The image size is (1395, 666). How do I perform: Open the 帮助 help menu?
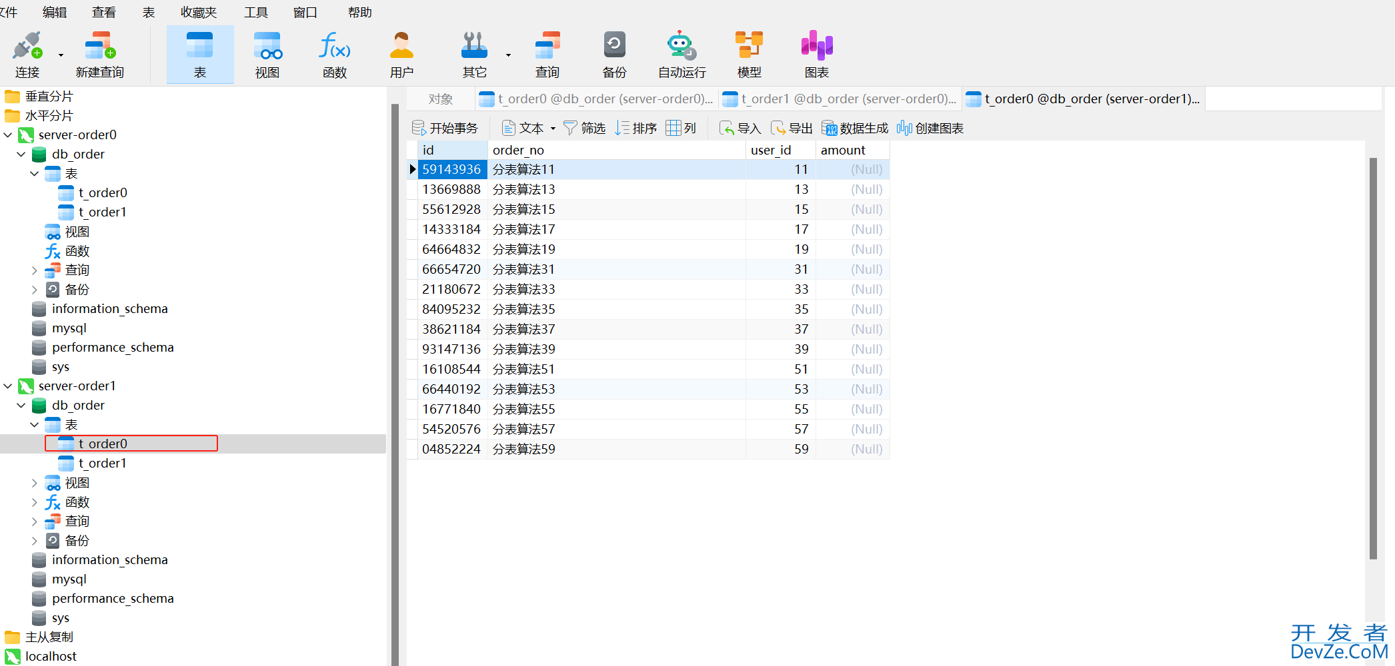click(x=360, y=12)
